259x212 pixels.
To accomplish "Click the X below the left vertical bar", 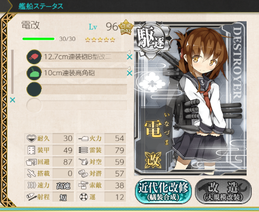I will 12,100.
